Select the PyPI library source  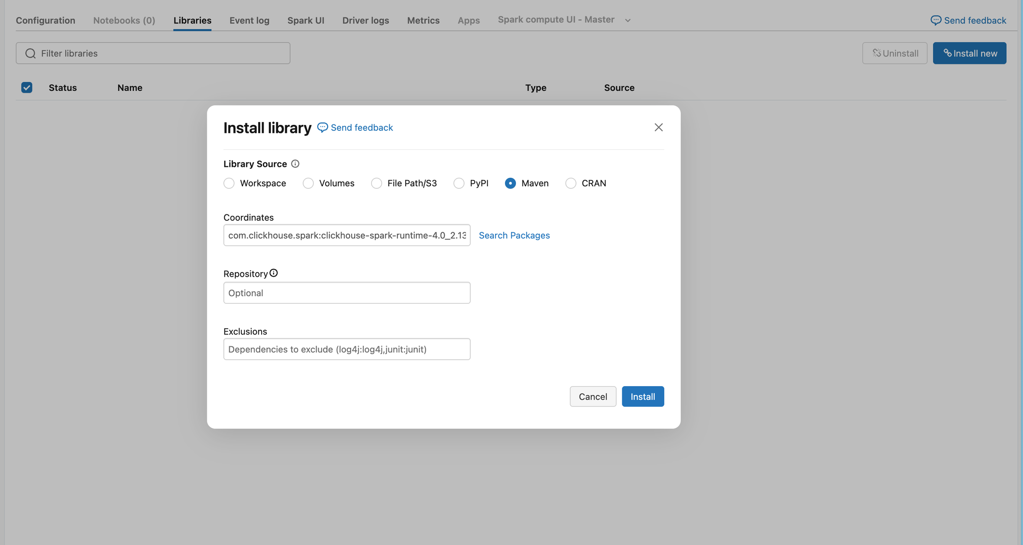pos(459,183)
